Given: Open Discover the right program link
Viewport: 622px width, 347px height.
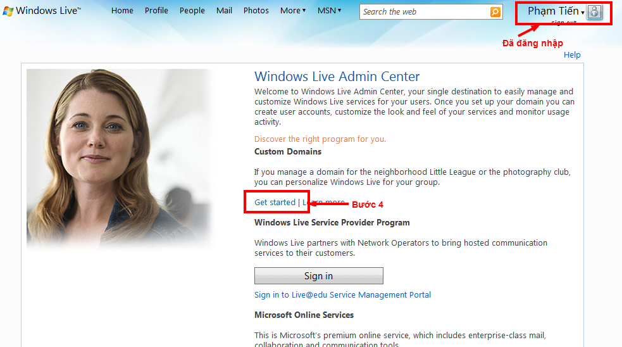Looking at the screenshot, I should click(320, 139).
